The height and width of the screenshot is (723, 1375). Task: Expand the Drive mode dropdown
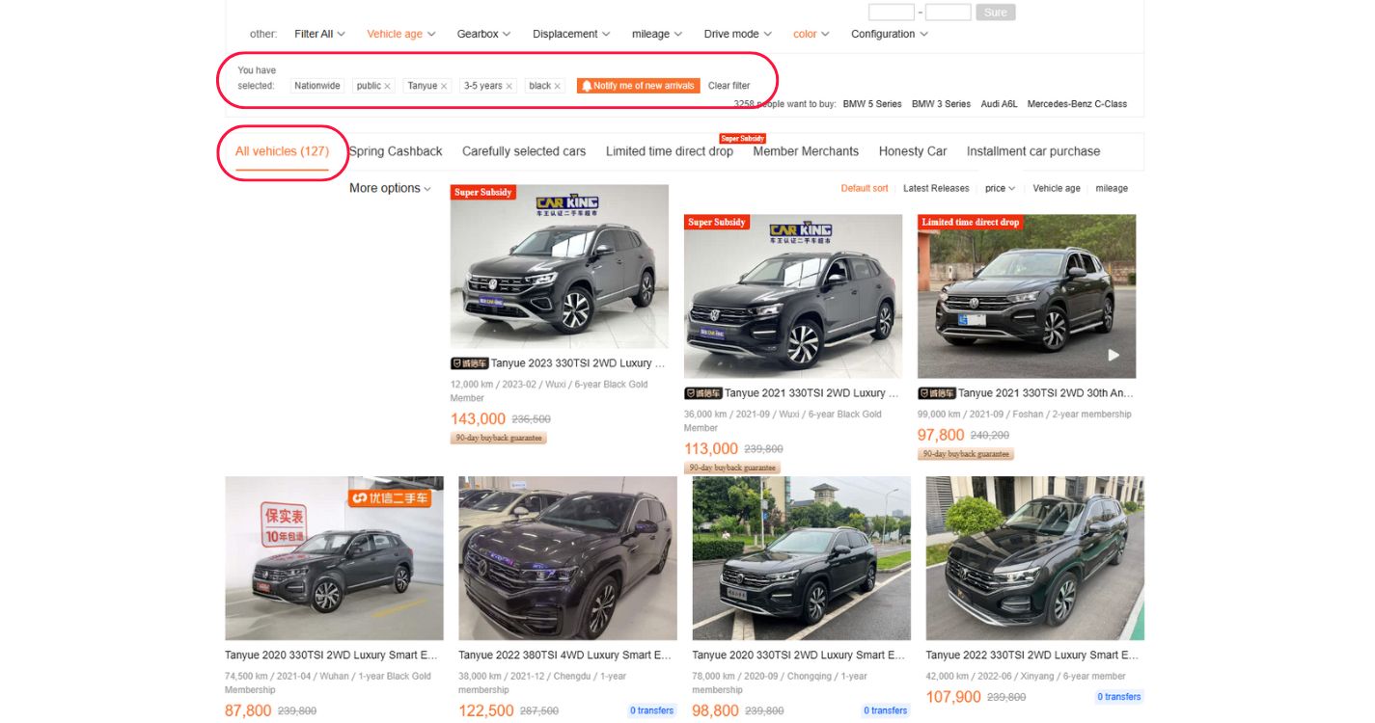click(x=738, y=34)
